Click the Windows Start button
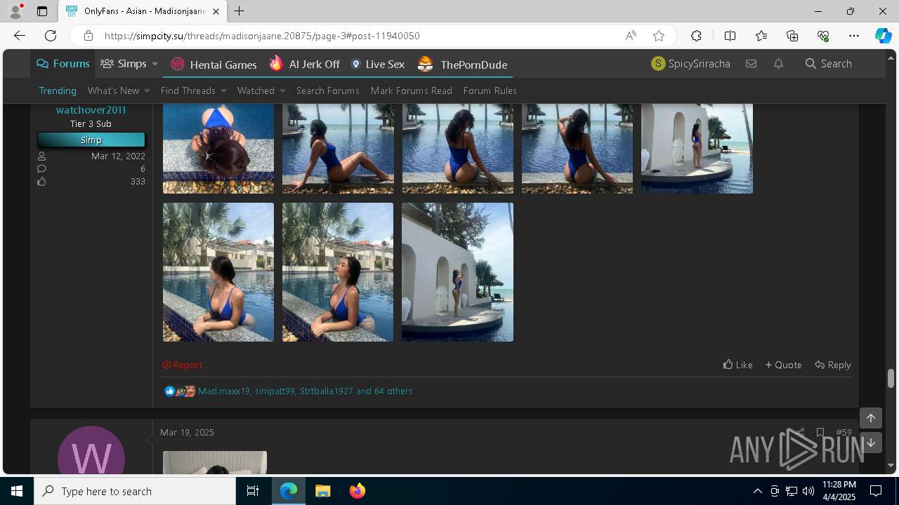 [x=17, y=491]
